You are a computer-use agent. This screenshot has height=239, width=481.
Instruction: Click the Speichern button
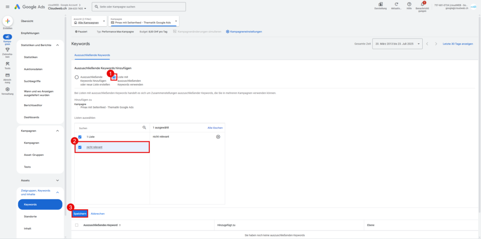point(80,214)
